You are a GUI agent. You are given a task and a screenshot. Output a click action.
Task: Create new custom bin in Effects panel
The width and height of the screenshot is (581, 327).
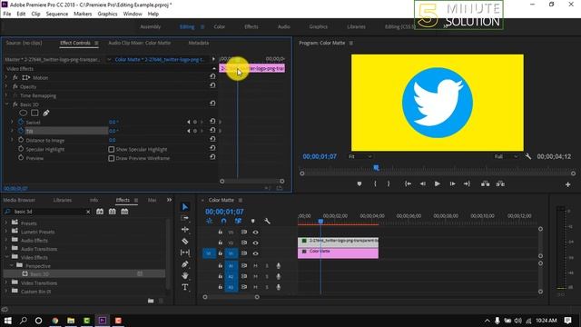point(151,301)
